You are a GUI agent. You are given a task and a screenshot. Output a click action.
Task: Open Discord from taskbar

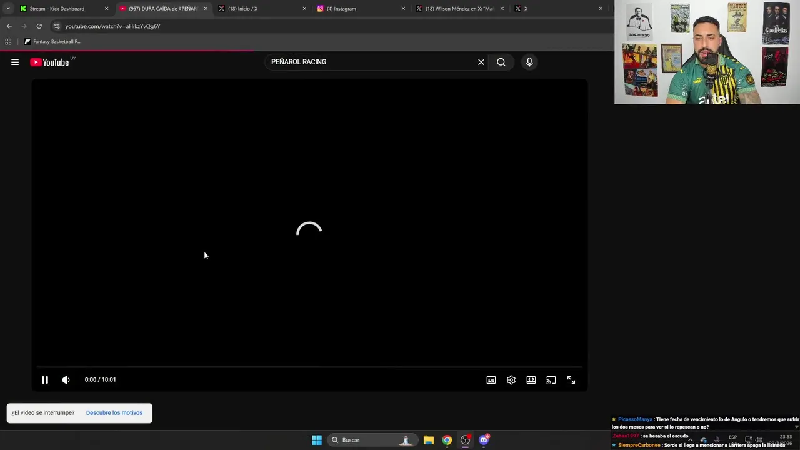[x=484, y=440]
